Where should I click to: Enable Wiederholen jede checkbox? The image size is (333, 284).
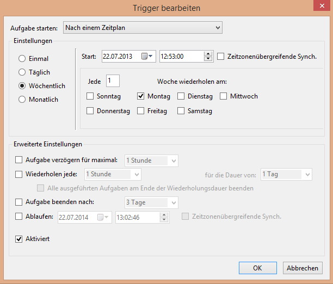[x=18, y=174]
